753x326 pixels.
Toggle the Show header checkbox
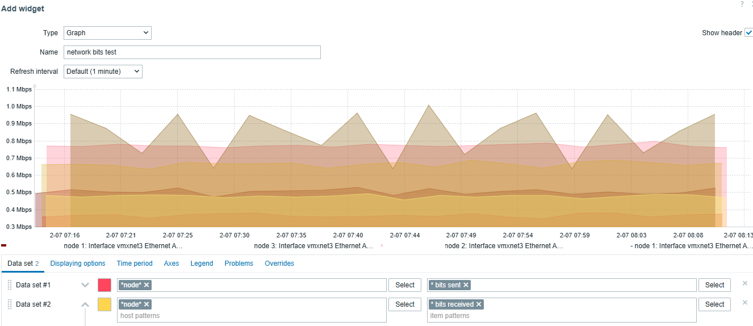point(748,33)
